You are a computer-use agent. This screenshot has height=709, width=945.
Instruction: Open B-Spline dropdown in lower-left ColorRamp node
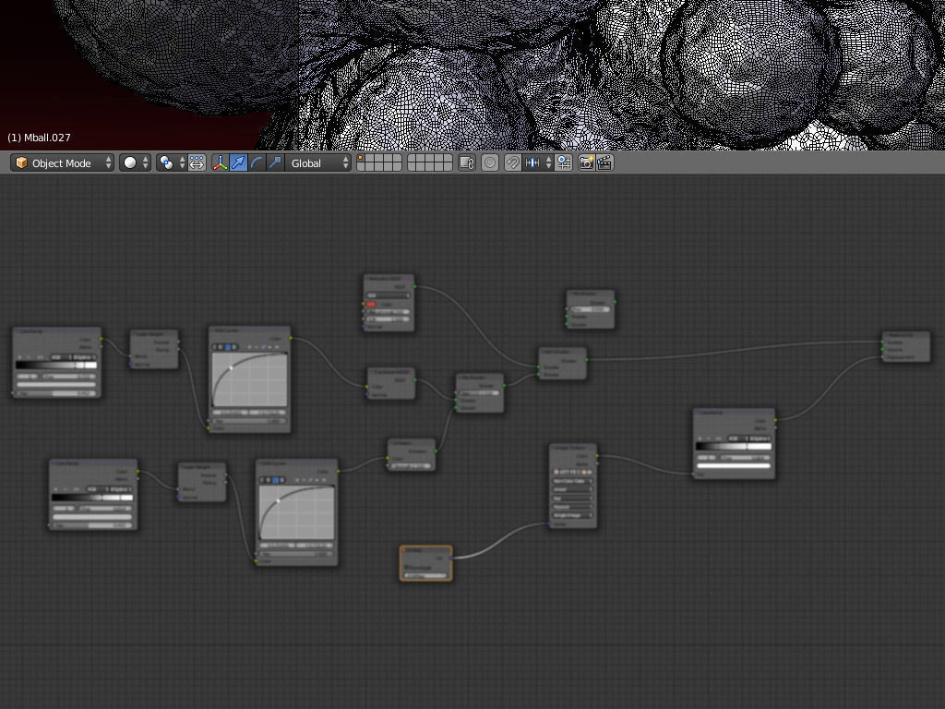pyautogui.click(x=121, y=489)
